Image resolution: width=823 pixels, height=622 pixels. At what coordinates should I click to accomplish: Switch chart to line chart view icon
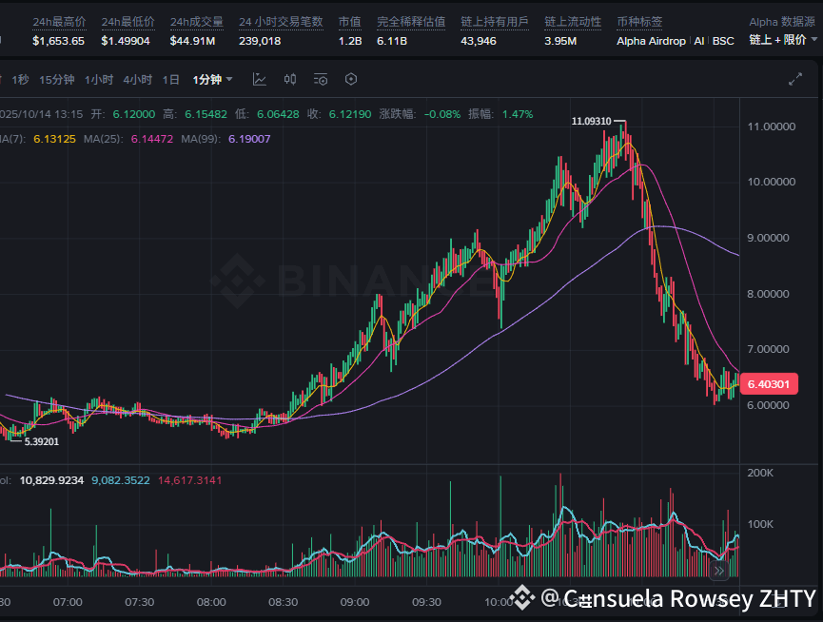coord(260,79)
